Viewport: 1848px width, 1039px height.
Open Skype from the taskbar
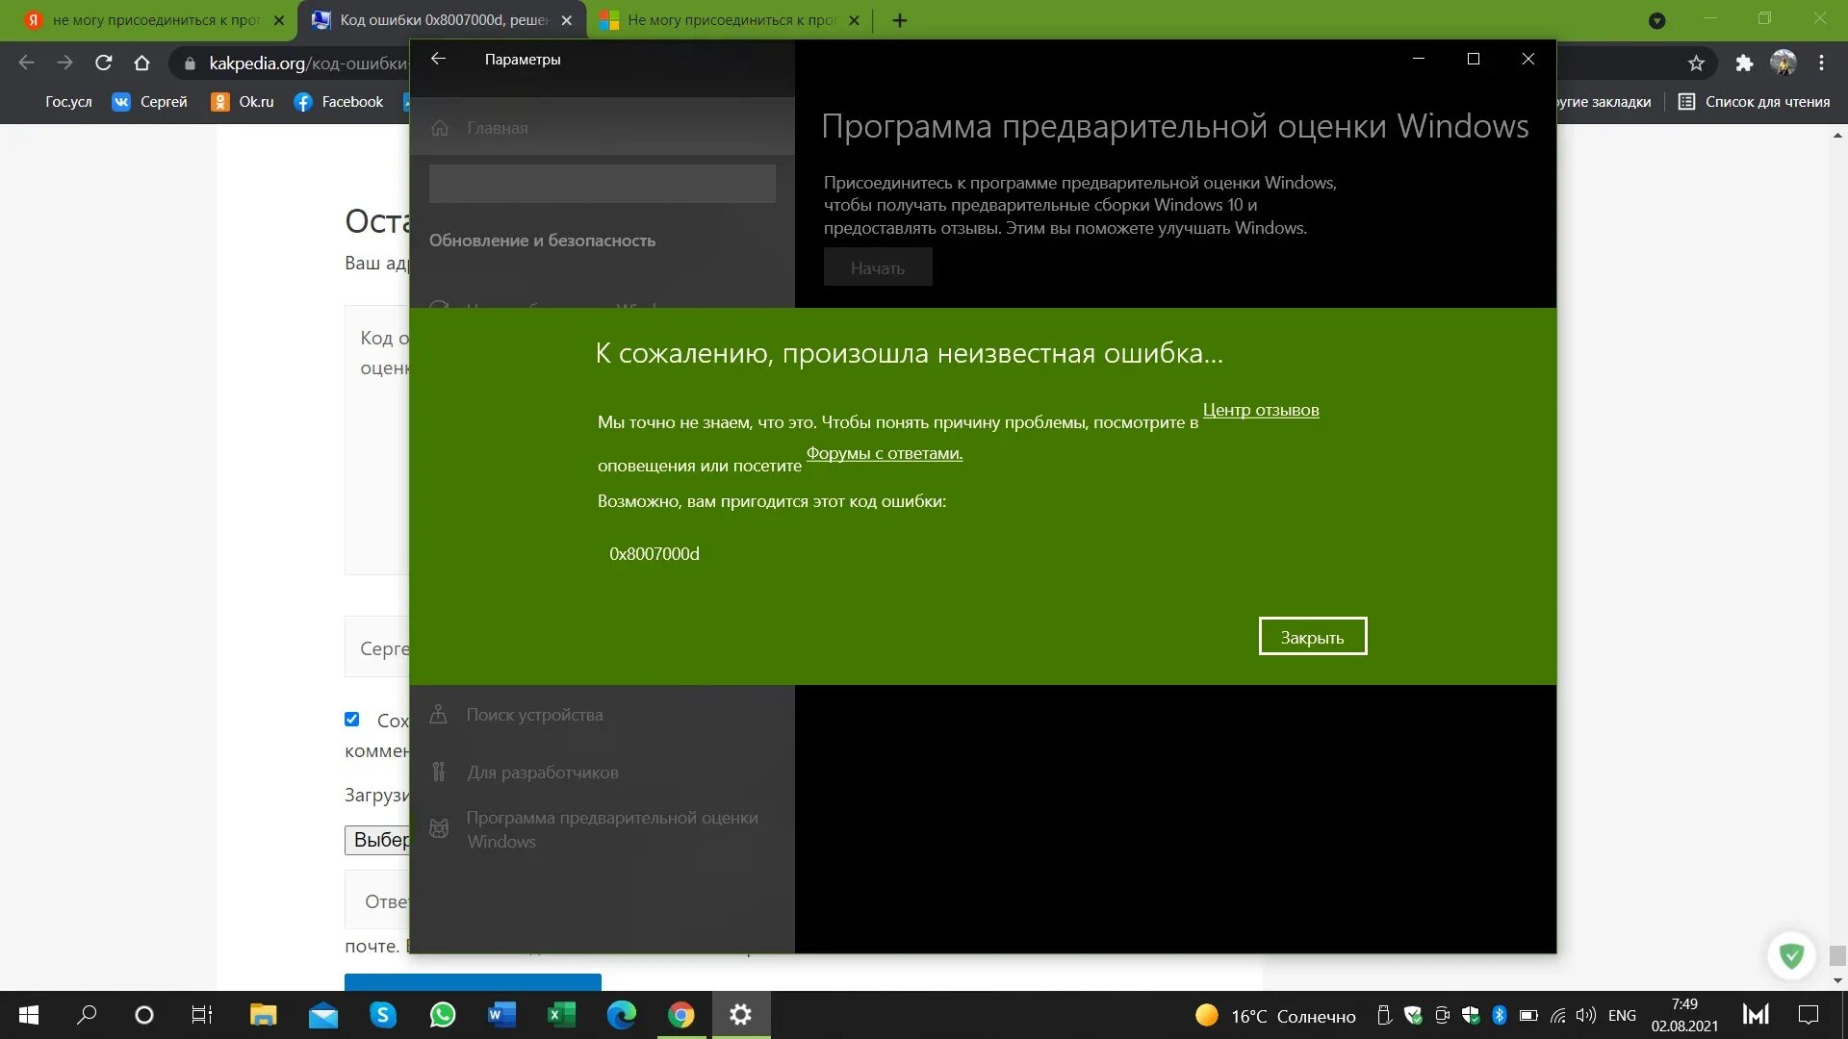(x=383, y=1015)
